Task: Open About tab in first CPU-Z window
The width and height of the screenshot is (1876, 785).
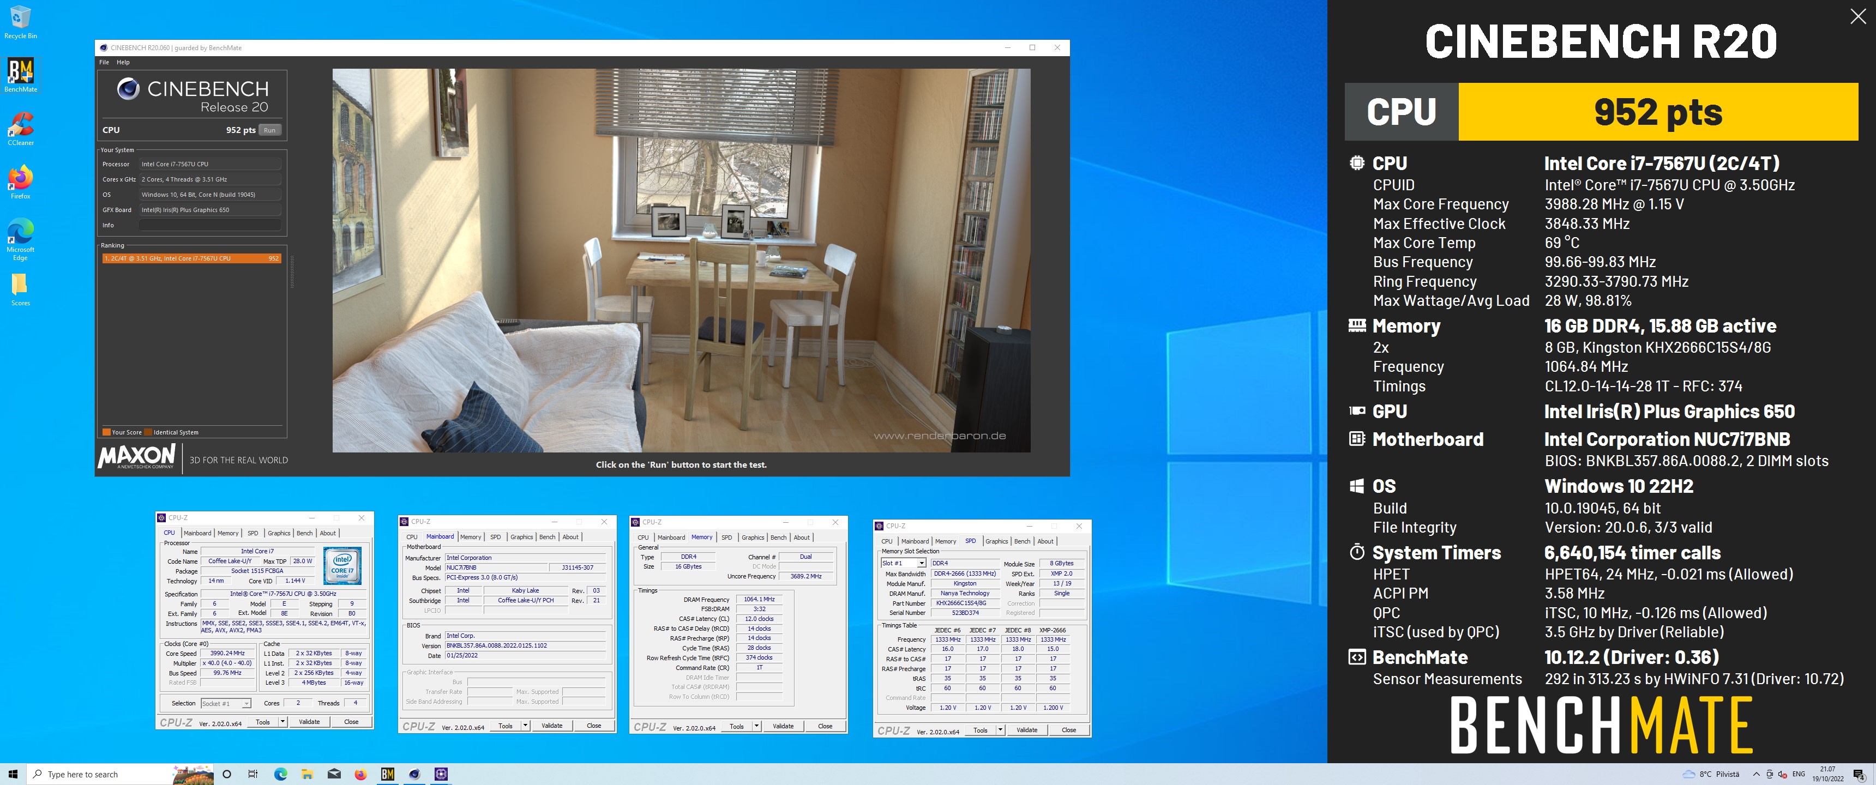Action: tap(328, 533)
